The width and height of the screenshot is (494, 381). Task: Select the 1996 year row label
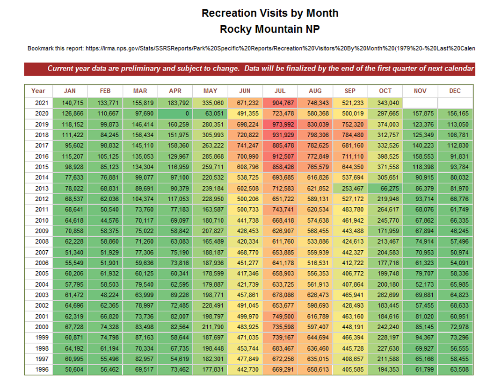[38, 370]
